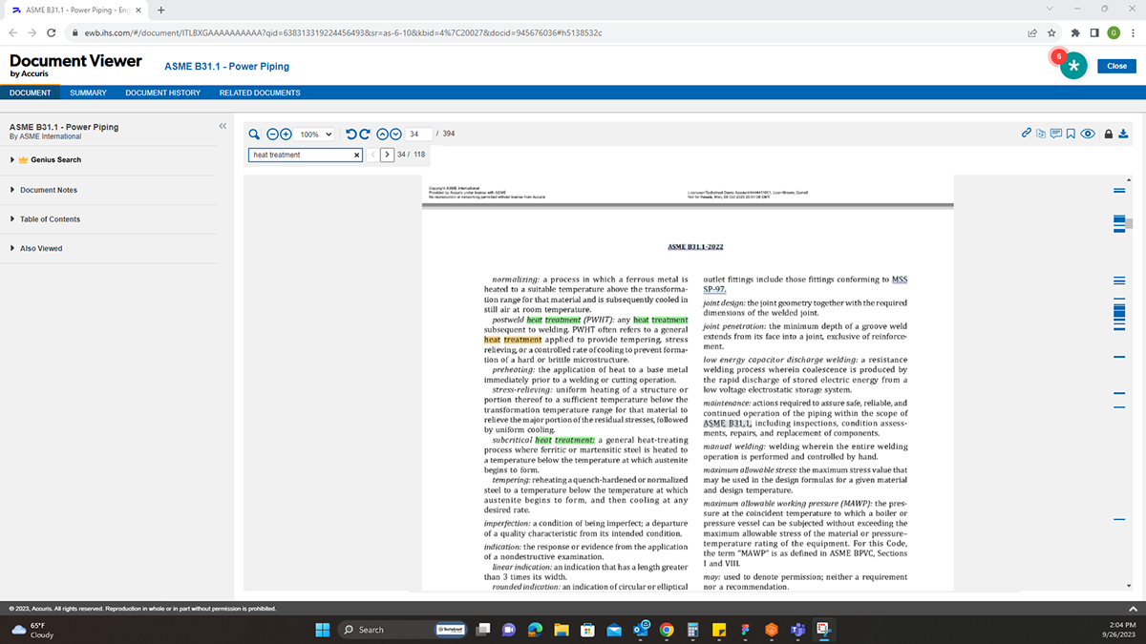Zoom in with the plus icon

[285, 134]
